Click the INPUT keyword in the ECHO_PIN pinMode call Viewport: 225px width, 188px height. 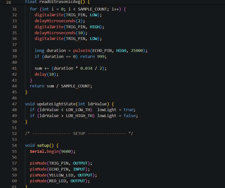(x=79, y=169)
